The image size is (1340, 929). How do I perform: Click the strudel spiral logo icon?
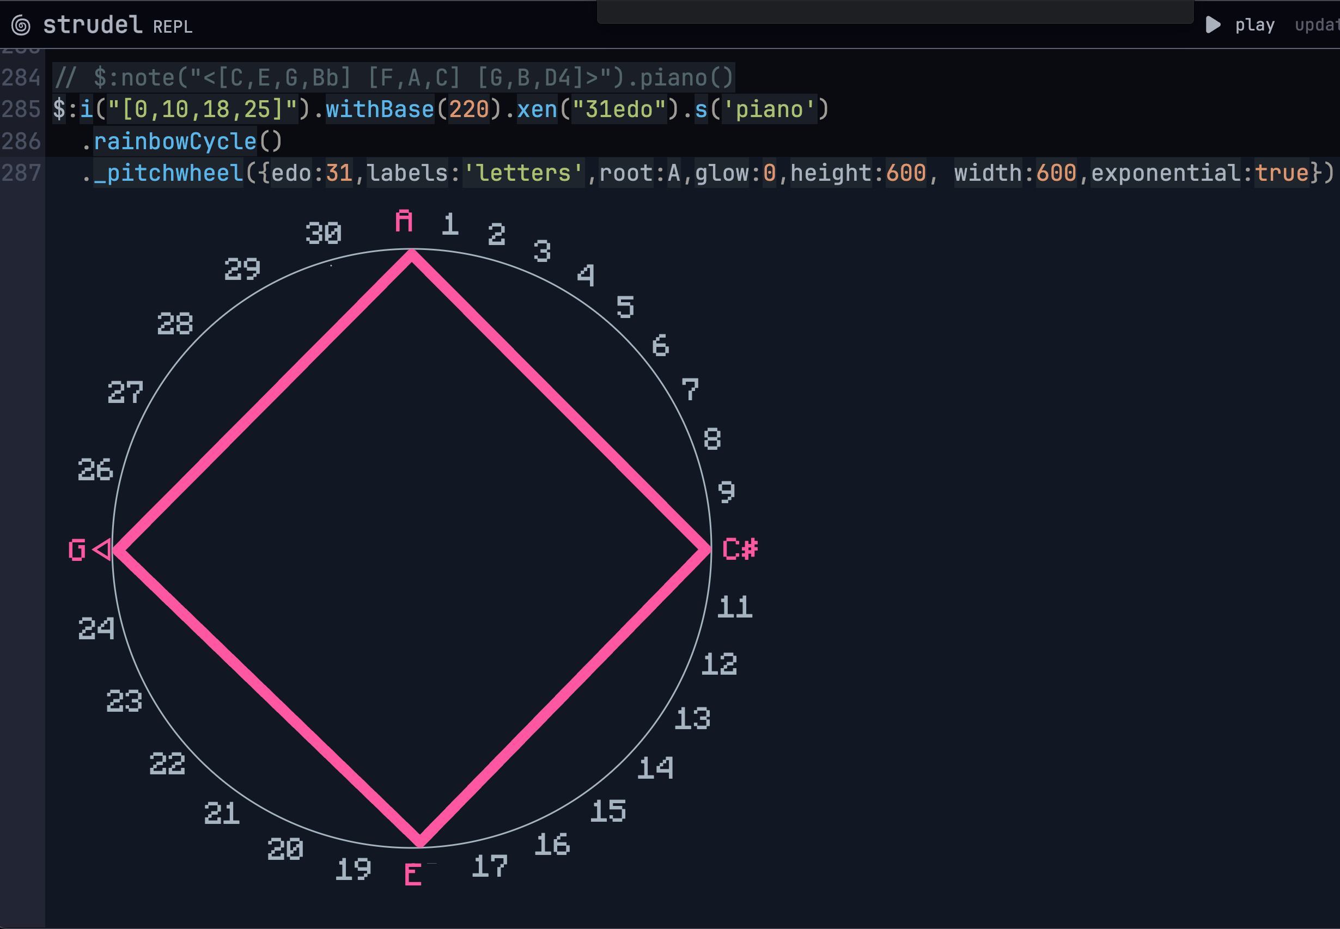[x=21, y=26]
